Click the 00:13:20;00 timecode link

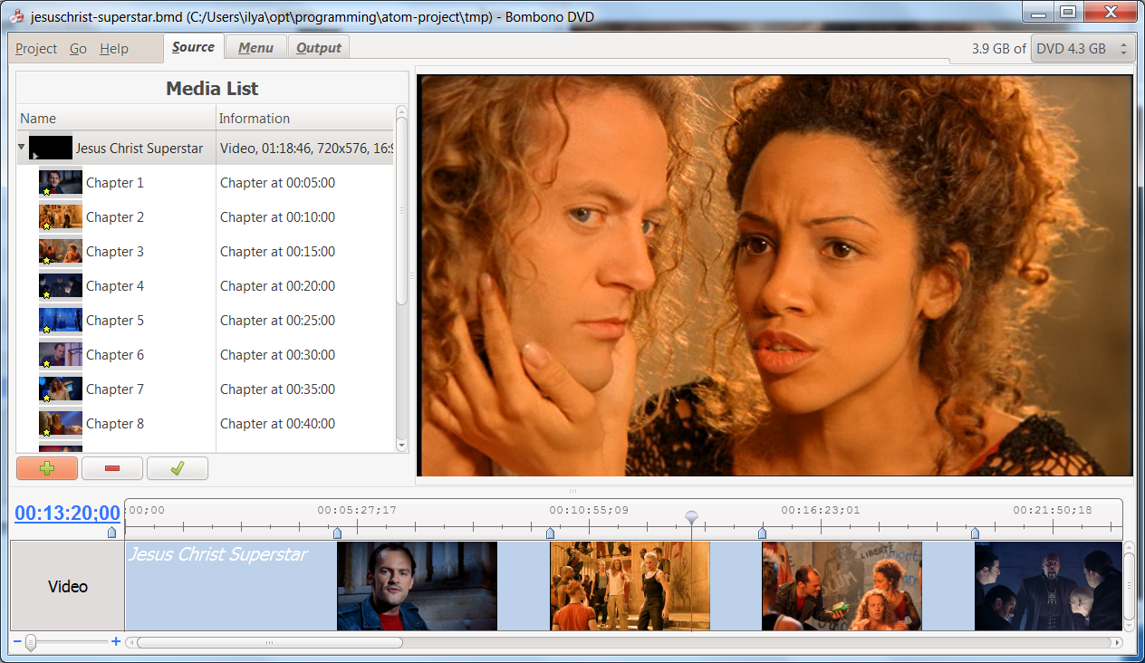(x=67, y=514)
